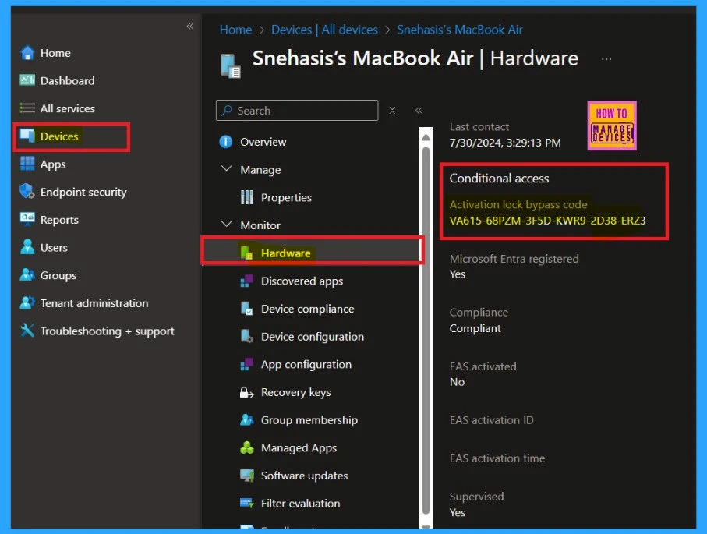The width and height of the screenshot is (707, 534).
Task: Open Properties under Manage
Action: [286, 197]
